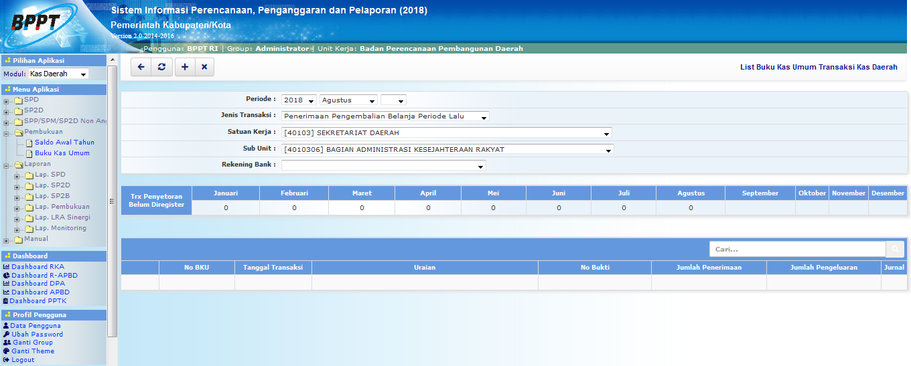Click the Logout link
911x366 pixels.
point(23,360)
